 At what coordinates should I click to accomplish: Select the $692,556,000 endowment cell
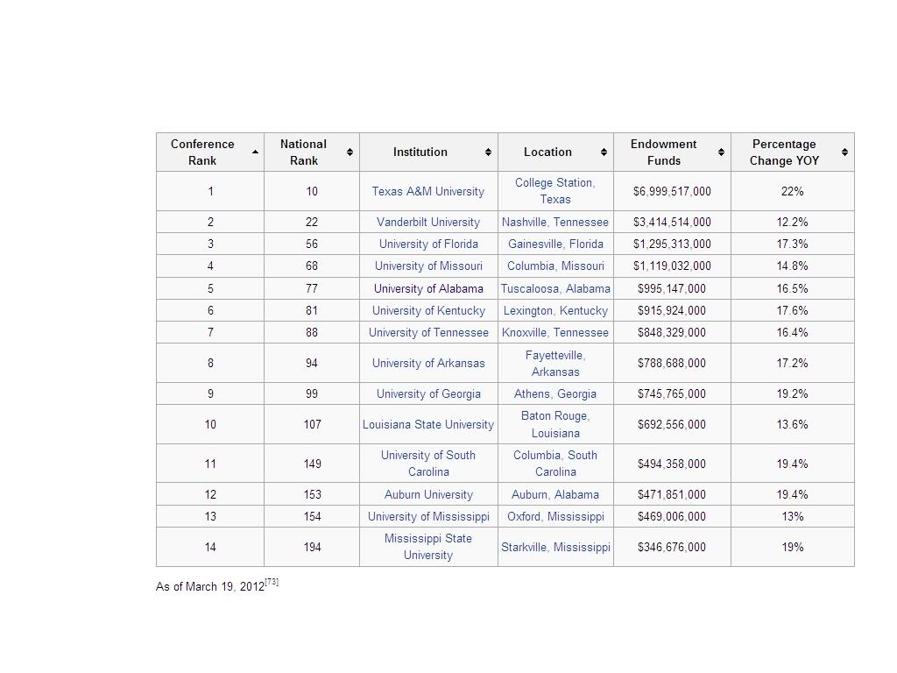click(672, 425)
